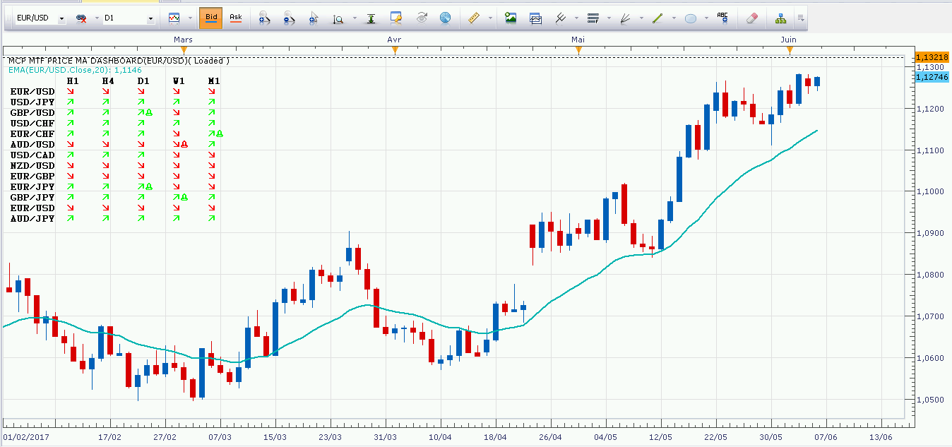Click the chart properties window icon

point(398,18)
